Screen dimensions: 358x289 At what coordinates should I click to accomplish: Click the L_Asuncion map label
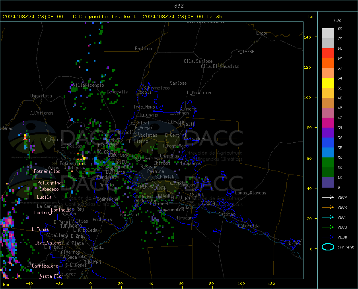(199, 93)
